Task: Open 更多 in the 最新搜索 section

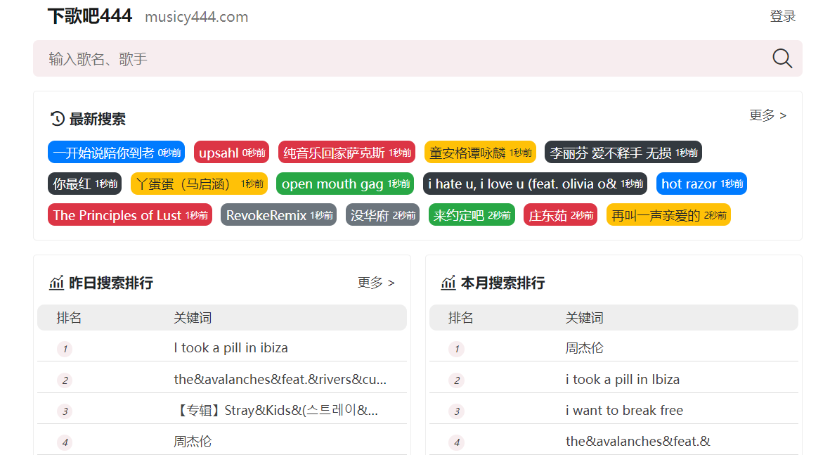Action: pos(767,115)
